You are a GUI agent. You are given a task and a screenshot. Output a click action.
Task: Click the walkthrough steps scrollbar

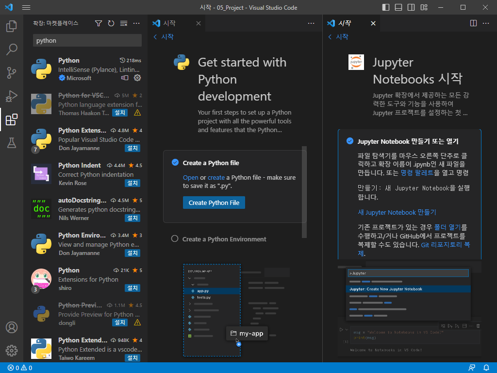coord(304,192)
